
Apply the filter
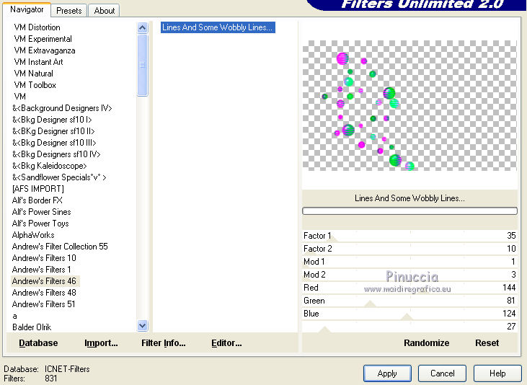[387, 373]
